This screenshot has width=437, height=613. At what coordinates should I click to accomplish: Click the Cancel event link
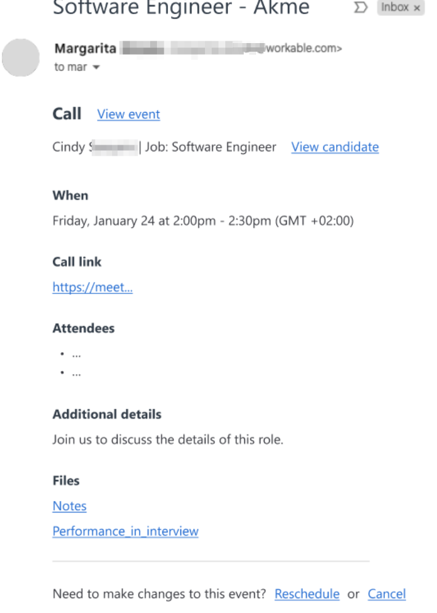387,594
